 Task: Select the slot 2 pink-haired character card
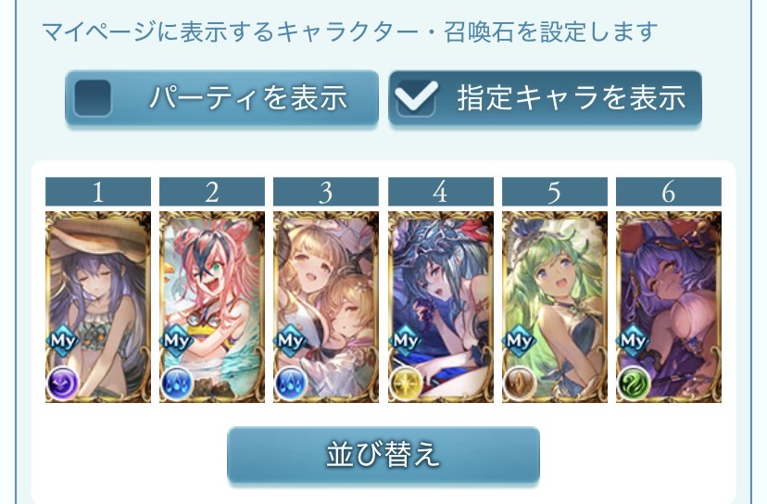[212, 307]
